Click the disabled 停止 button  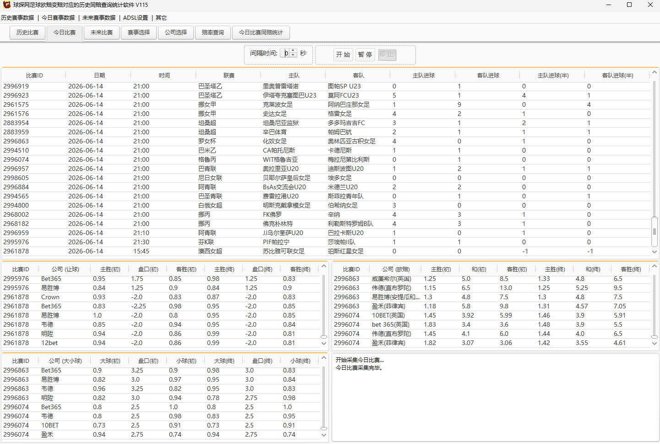point(387,55)
